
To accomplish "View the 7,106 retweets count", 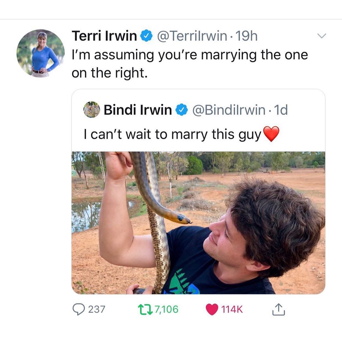I will tap(167, 309).
